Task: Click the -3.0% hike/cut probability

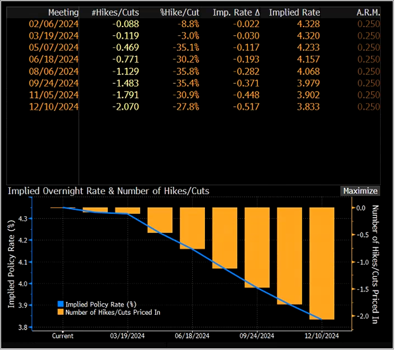Action: pyautogui.click(x=188, y=36)
